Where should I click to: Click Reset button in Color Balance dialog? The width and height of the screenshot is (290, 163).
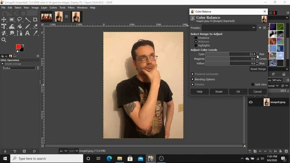[x=219, y=91]
